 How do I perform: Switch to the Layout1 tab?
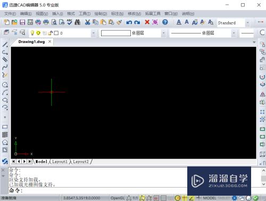click(x=60, y=162)
